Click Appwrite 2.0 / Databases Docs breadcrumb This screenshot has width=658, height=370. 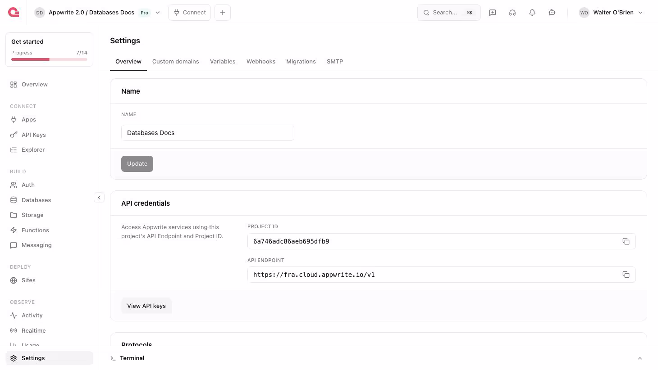pyautogui.click(x=91, y=13)
